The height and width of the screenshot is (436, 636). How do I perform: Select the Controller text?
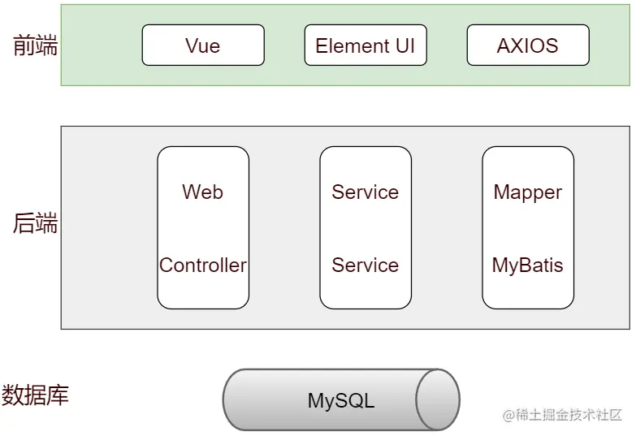point(203,265)
